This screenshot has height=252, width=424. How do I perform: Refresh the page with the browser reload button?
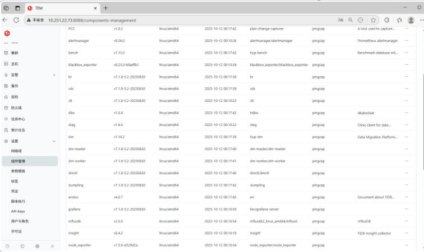(x=16, y=20)
